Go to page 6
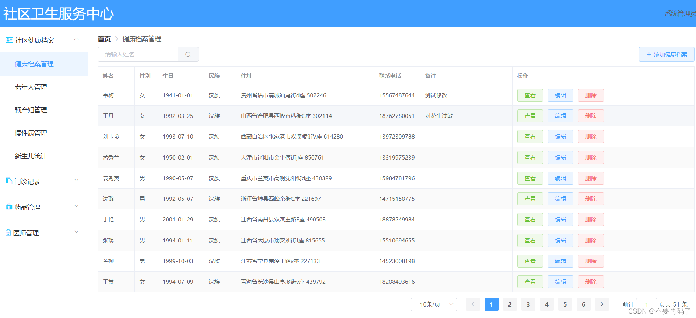This screenshot has width=696, height=318. point(584,304)
